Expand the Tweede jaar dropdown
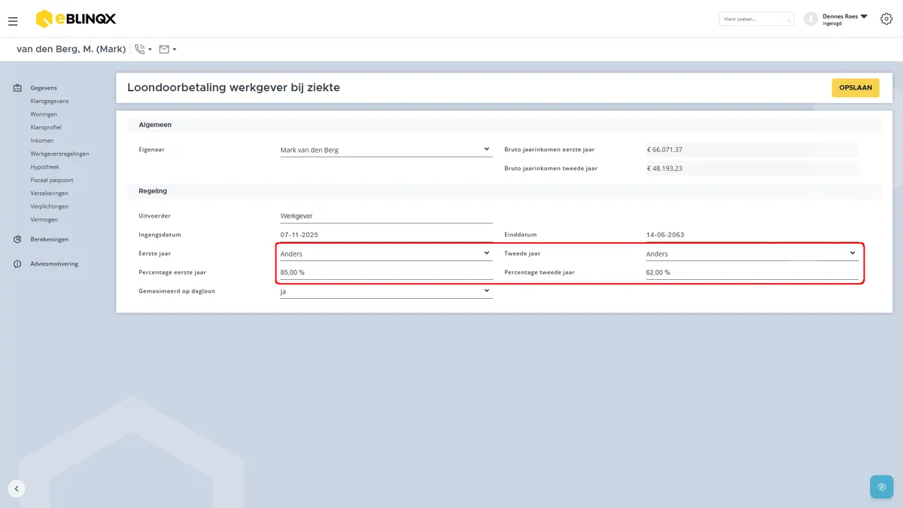Viewport: 903px width, 508px height. coord(752,254)
